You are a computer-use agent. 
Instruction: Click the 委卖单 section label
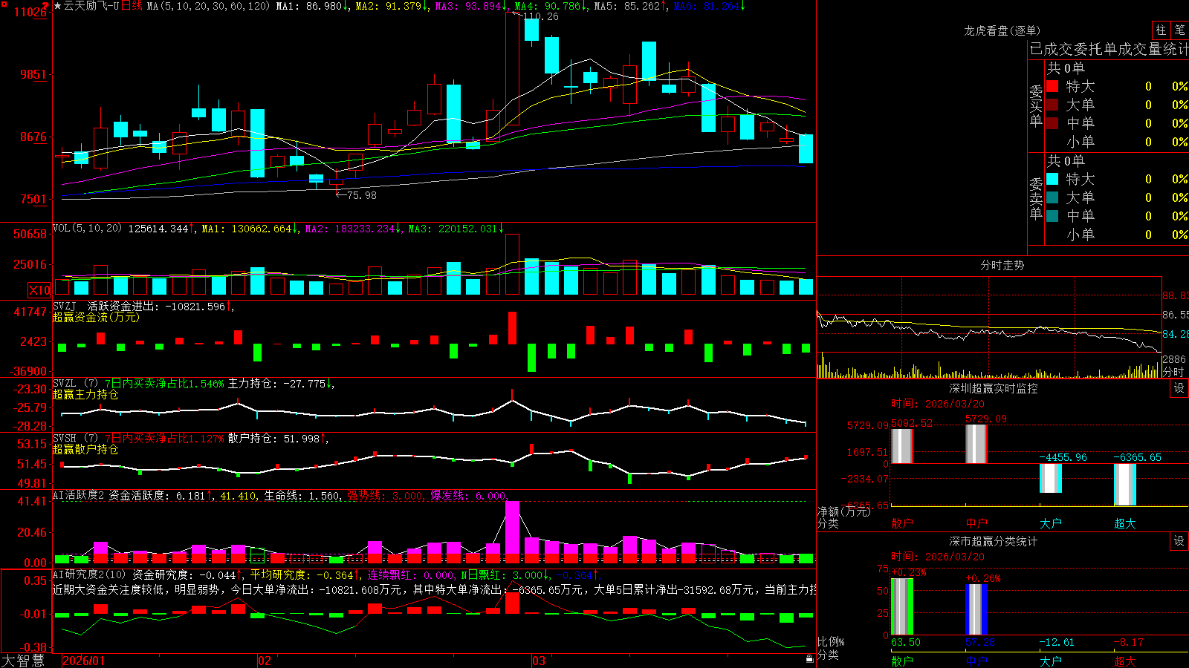click(x=1036, y=198)
